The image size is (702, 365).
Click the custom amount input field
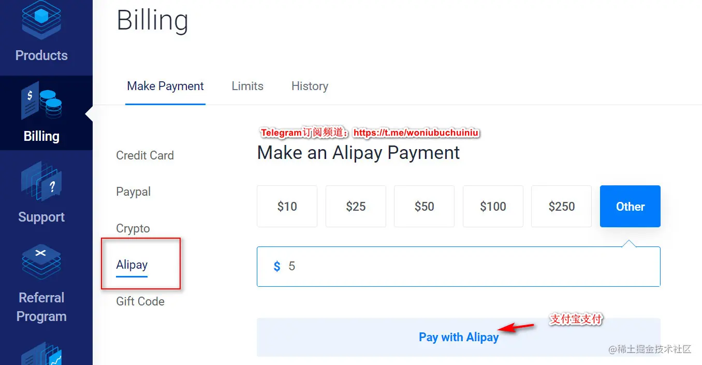(458, 266)
